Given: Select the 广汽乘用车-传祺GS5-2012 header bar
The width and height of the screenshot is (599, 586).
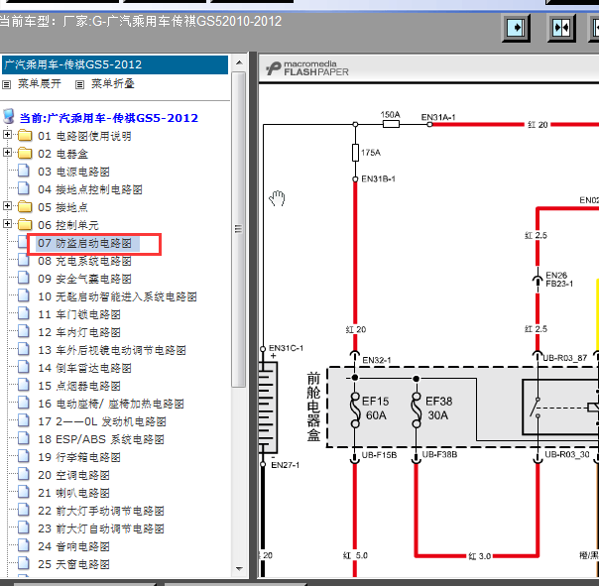Looking at the screenshot, I should [x=115, y=64].
